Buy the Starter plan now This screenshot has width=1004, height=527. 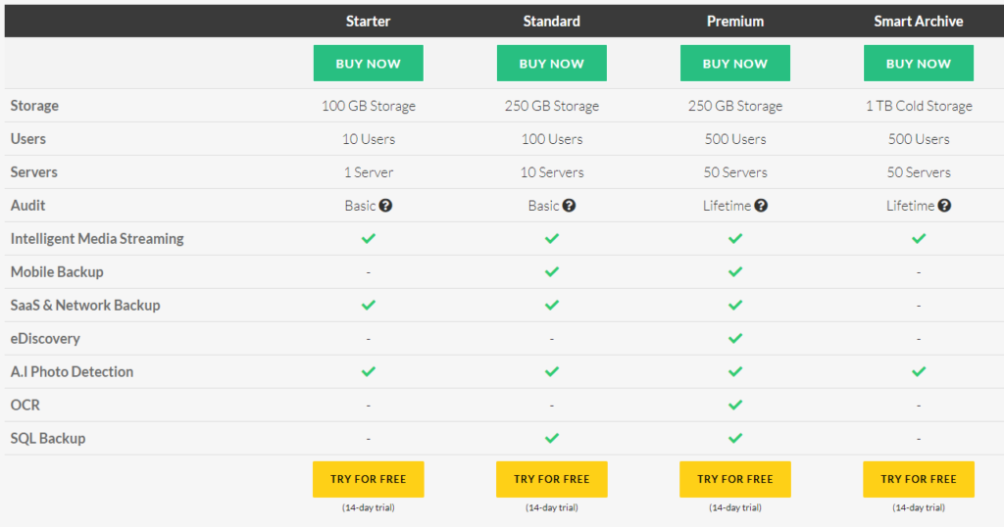coord(369,64)
